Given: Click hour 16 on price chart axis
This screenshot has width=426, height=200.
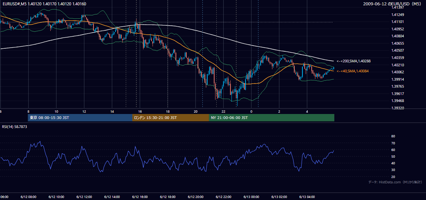Looking at the screenshot, I should [x=140, y=111].
